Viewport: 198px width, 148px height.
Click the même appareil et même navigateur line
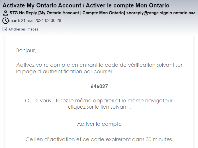(x=99, y=101)
